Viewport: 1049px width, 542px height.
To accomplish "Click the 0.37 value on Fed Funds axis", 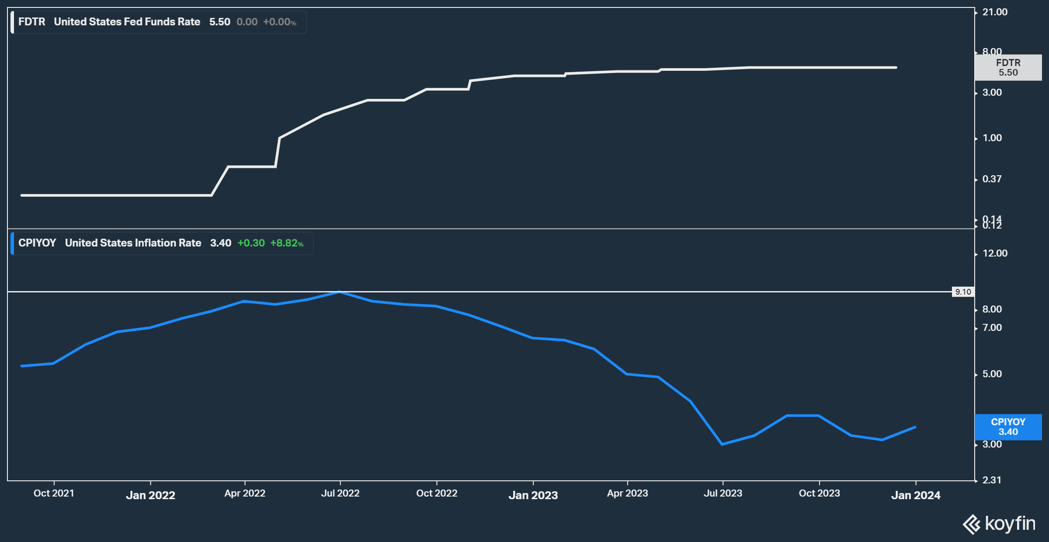I will (x=992, y=179).
